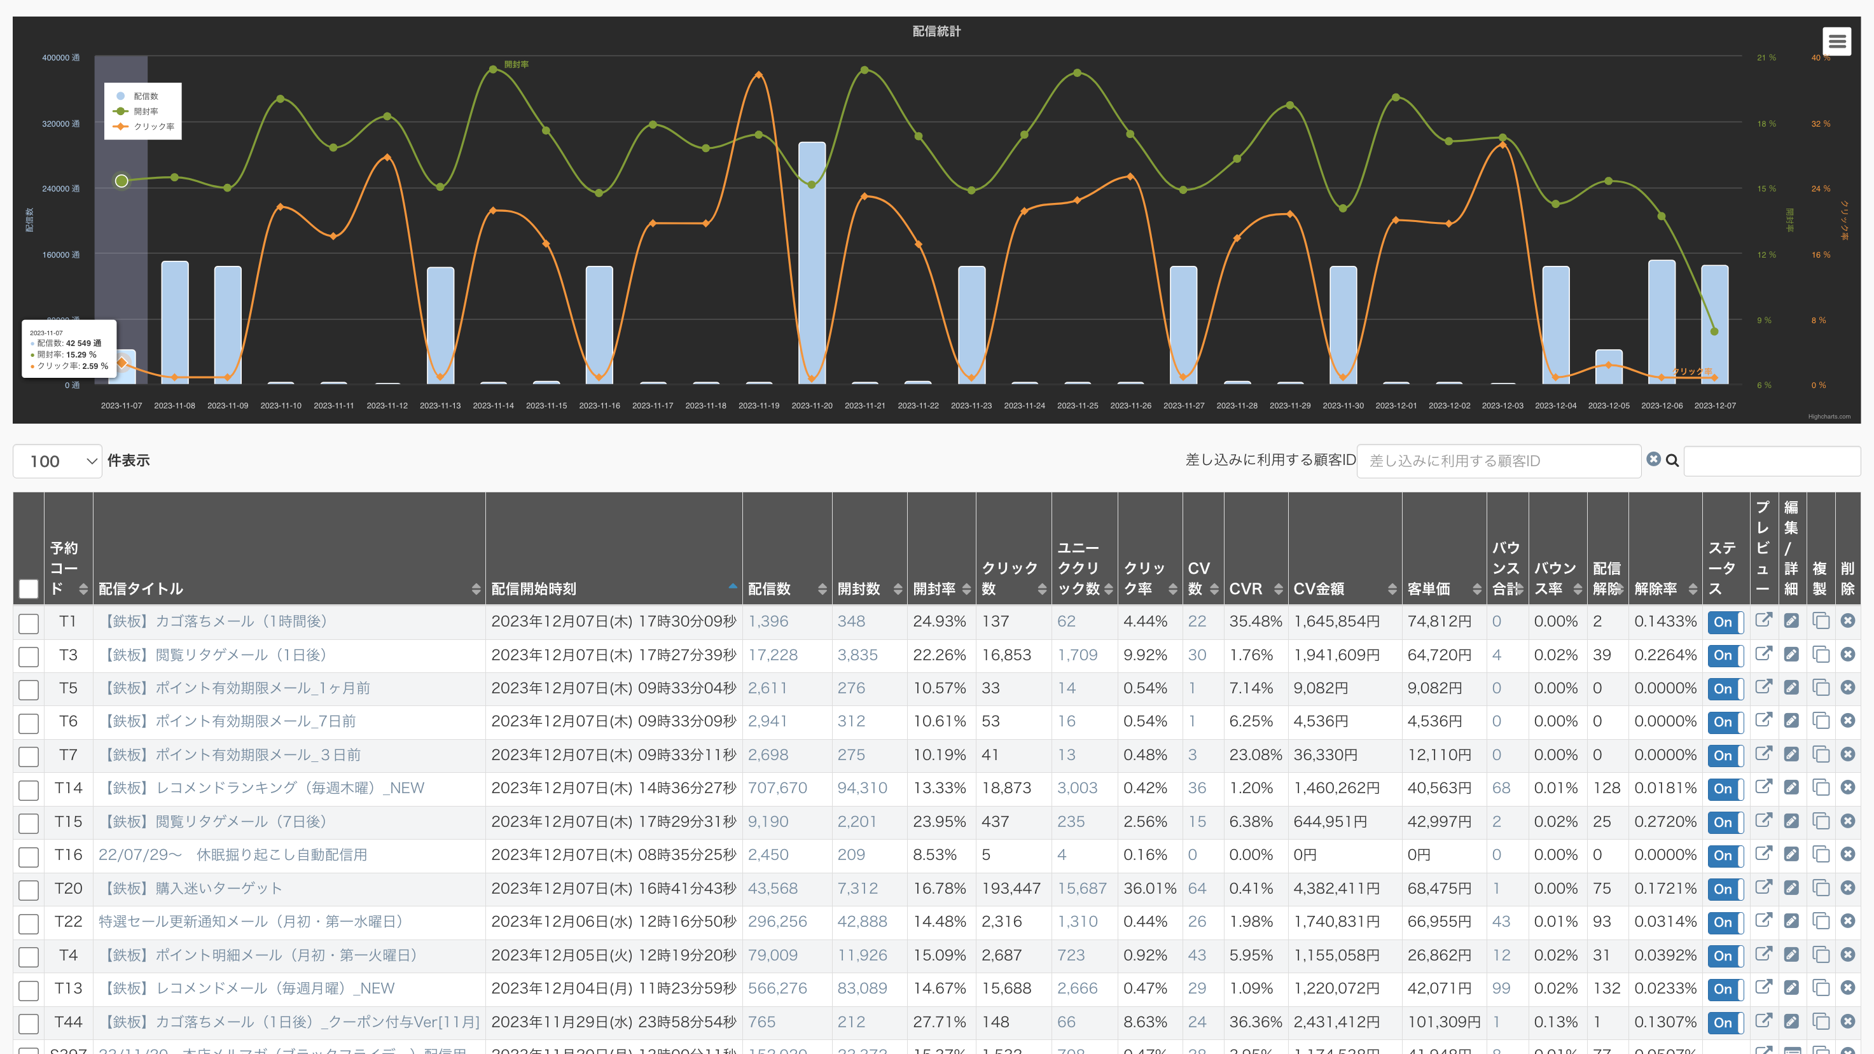Open preview for row T6
The image size is (1874, 1054).
coord(1763,720)
